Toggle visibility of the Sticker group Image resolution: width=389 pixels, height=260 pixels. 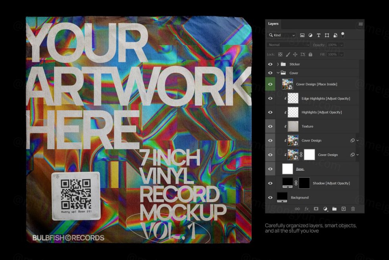pos(270,64)
